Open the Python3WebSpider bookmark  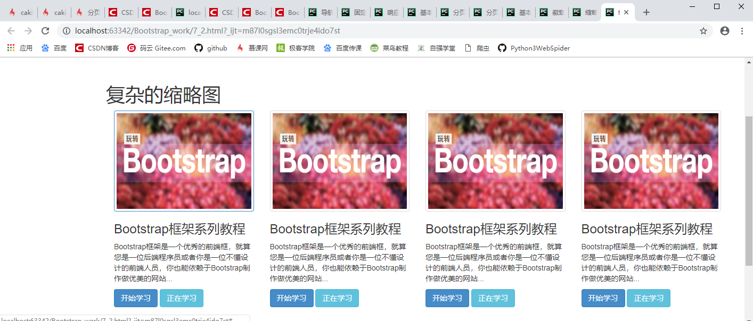click(x=535, y=47)
